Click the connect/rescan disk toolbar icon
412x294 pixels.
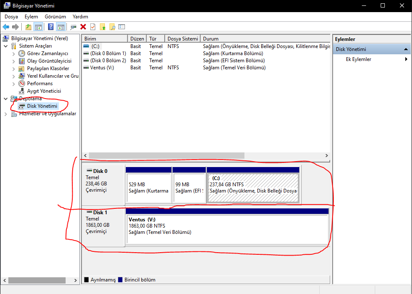coord(73,27)
